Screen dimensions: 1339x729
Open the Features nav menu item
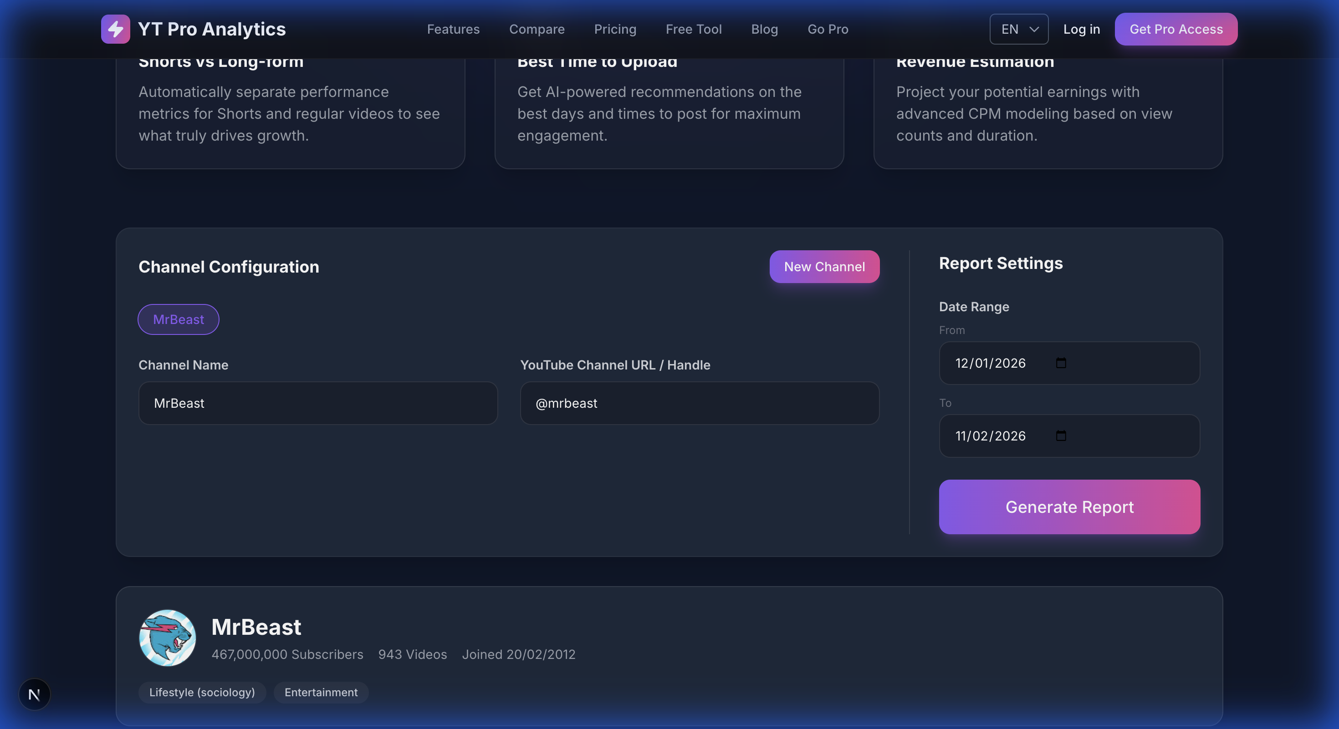coord(453,29)
